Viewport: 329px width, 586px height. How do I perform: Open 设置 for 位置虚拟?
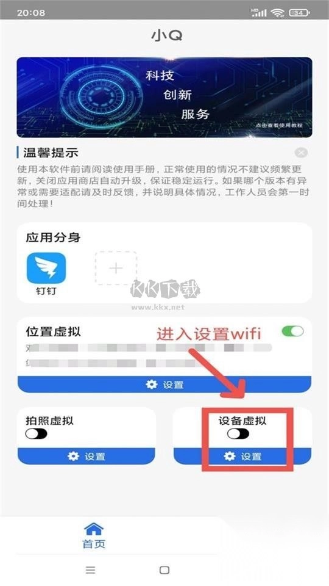tap(164, 384)
